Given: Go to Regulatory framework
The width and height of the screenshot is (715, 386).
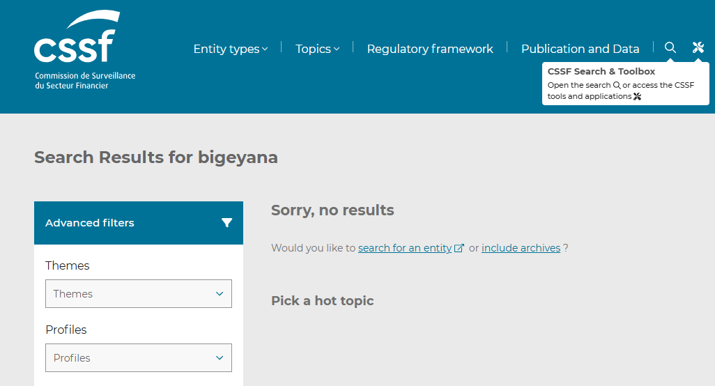Looking at the screenshot, I should (x=429, y=49).
